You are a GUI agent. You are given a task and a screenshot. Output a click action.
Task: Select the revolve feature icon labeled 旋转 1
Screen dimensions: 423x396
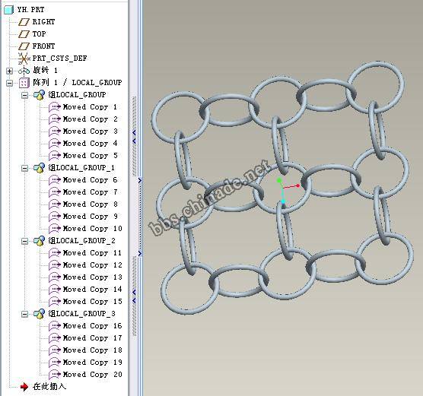tap(24, 71)
